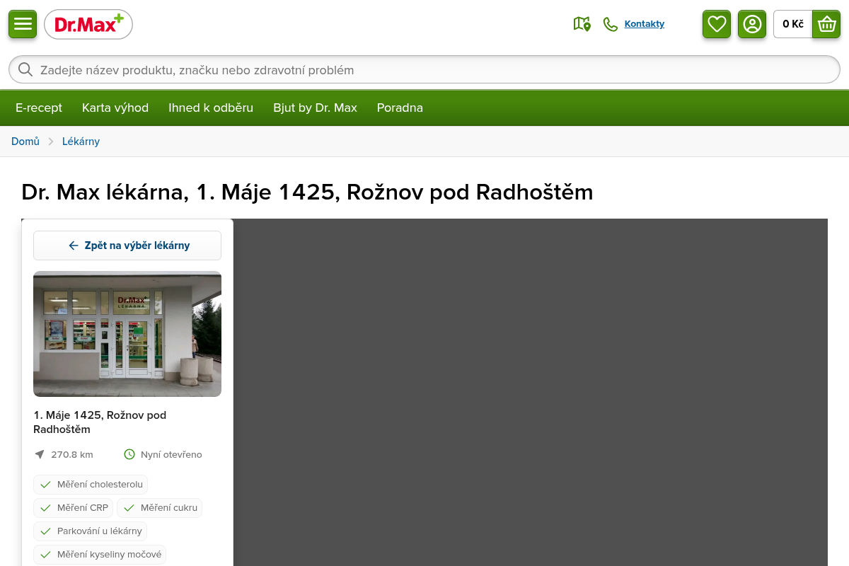This screenshot has width=849, height=566.
Task: Open the favorites heart icon
Action: [x=717, y=24]
